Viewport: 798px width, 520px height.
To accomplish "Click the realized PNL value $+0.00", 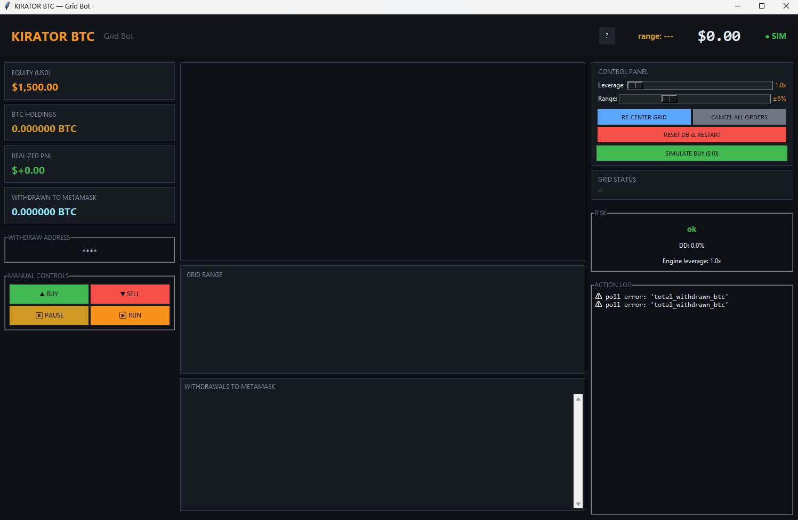I will click(x=28, y=170).
